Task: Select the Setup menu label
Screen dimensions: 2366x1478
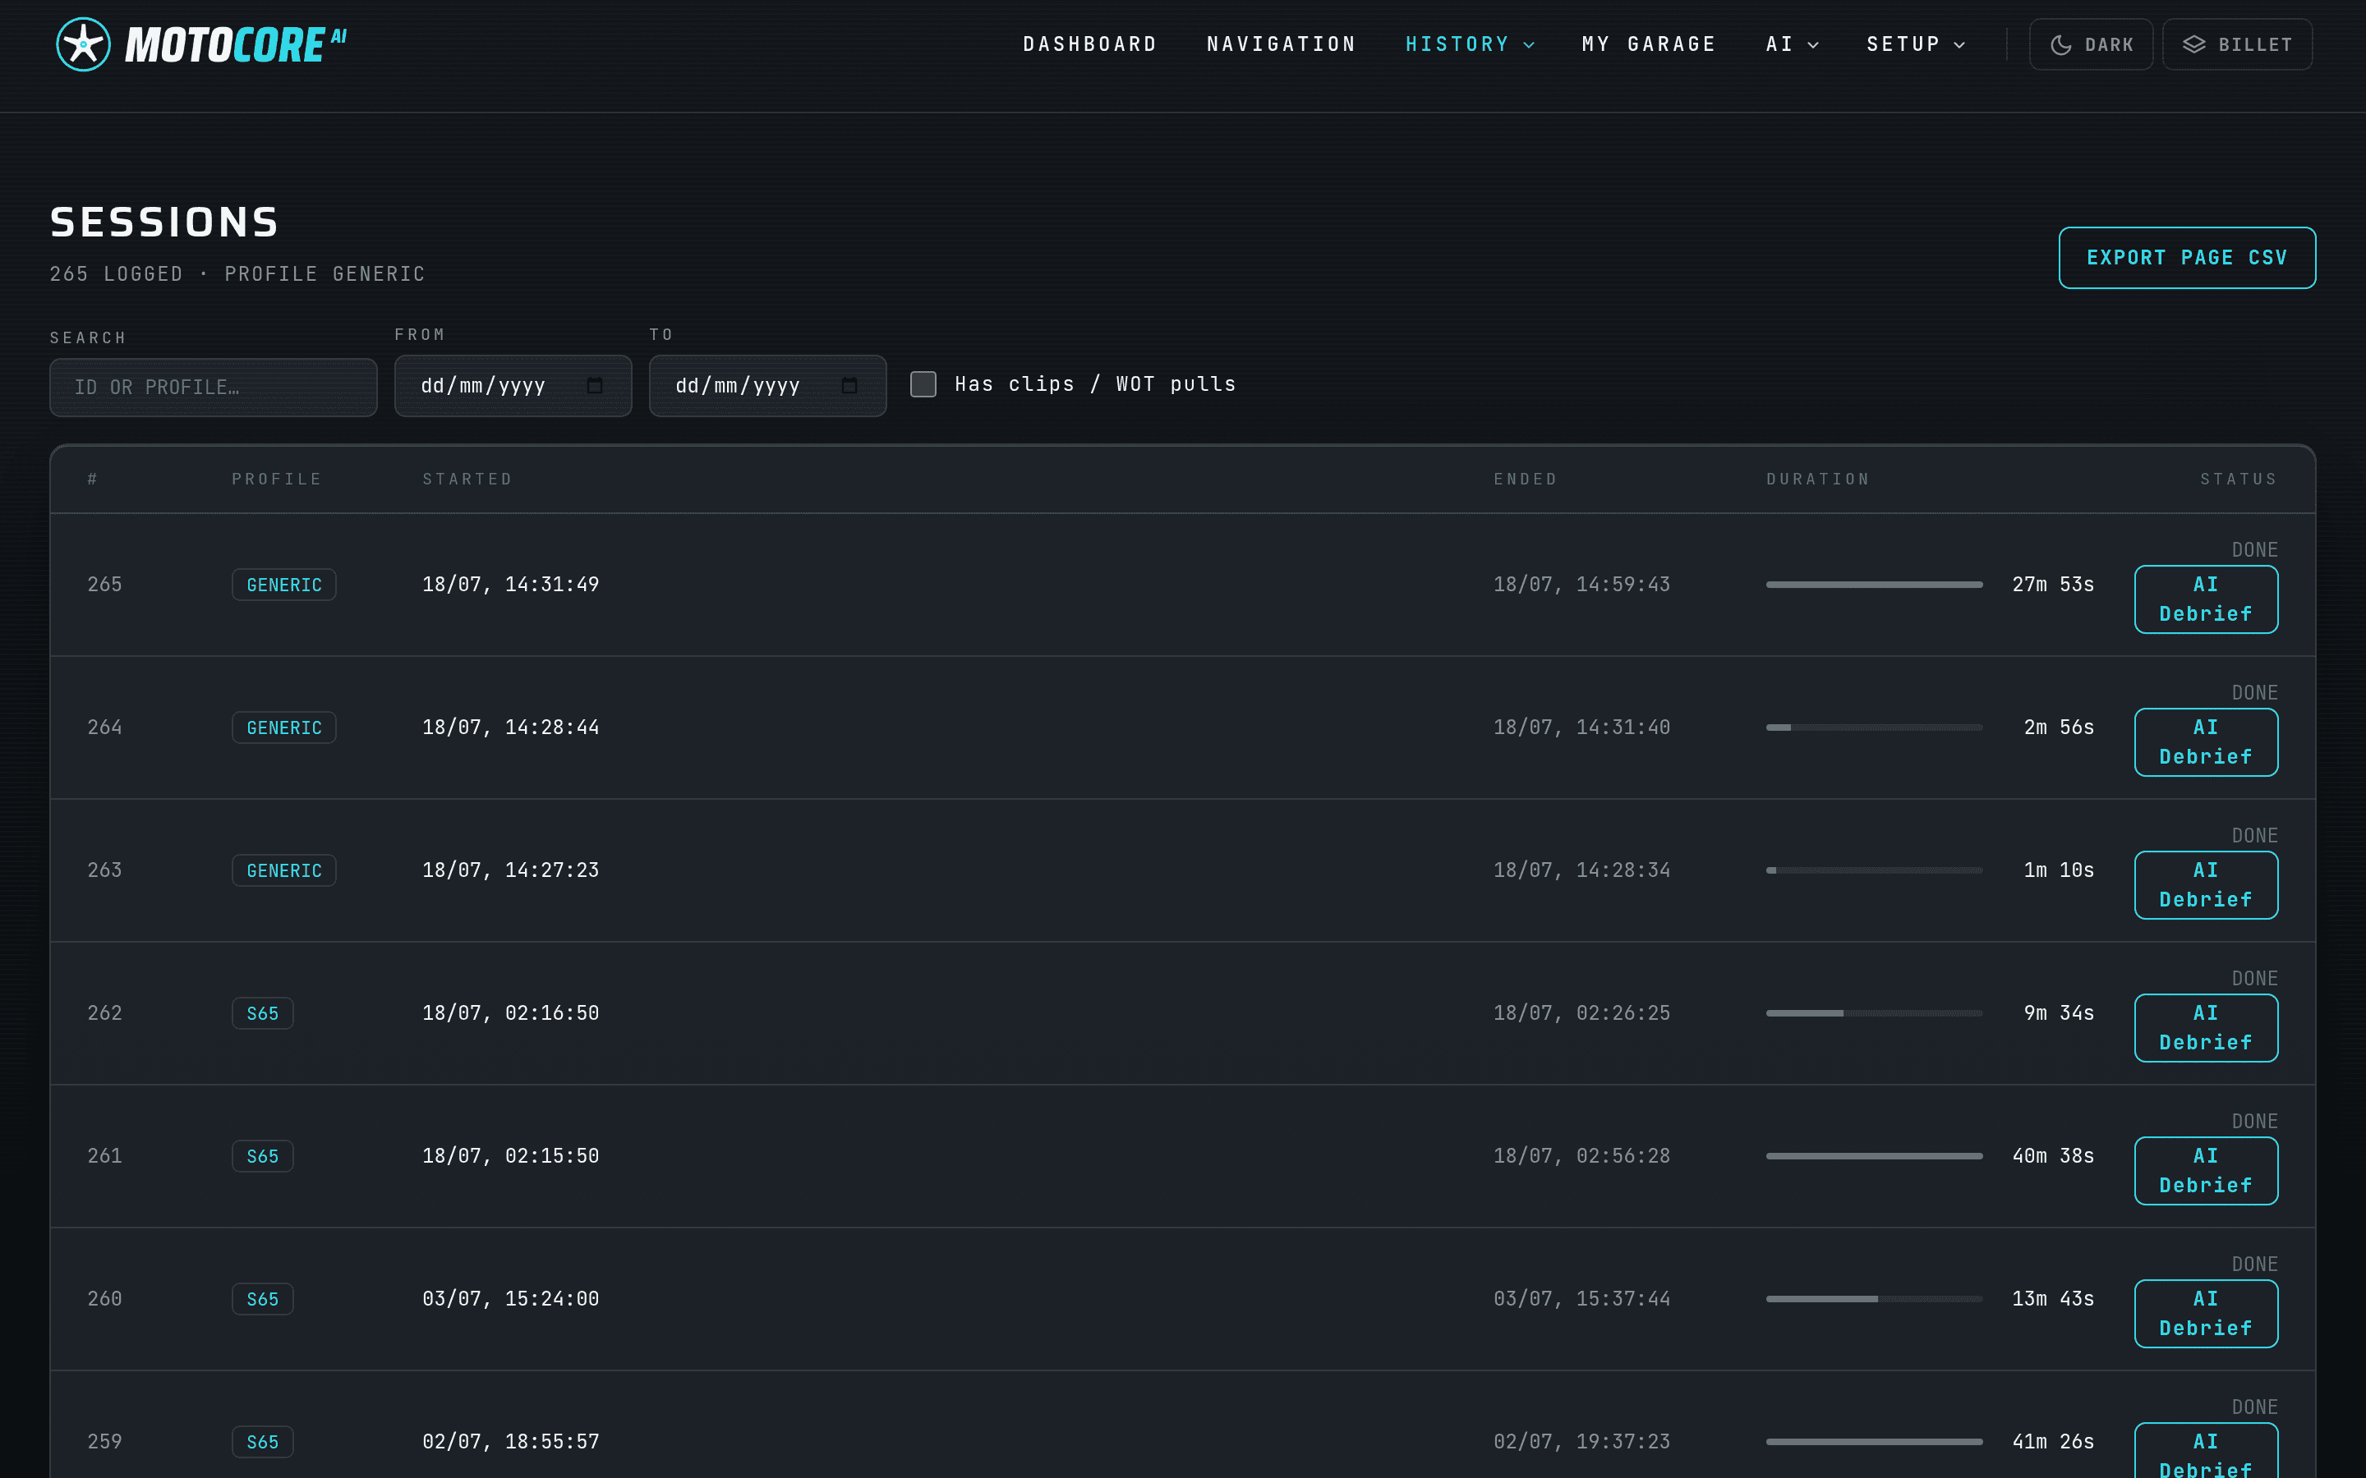Action: pos(1903,44)
